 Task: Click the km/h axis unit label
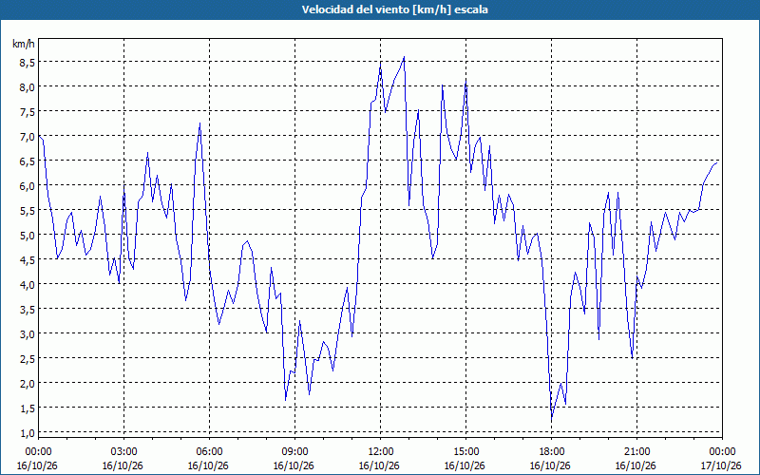(23, 44)
